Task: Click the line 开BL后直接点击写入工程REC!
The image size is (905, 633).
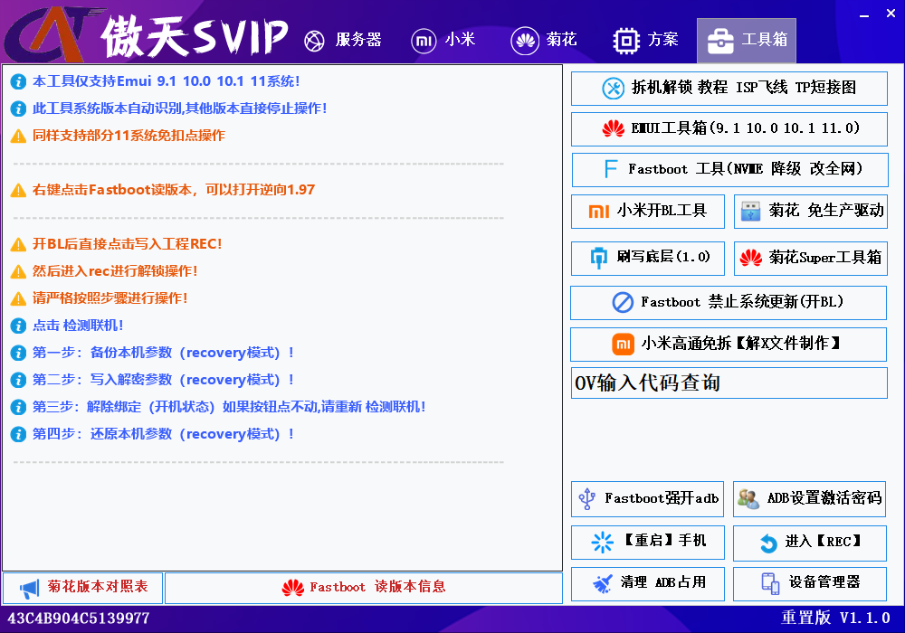Action: pyautogui.click(x=127, y=244)
